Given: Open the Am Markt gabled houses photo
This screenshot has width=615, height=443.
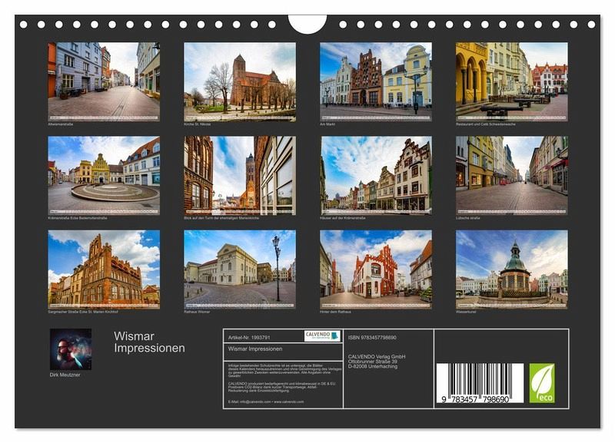Looking at the screenshot, I should (376, 82).
